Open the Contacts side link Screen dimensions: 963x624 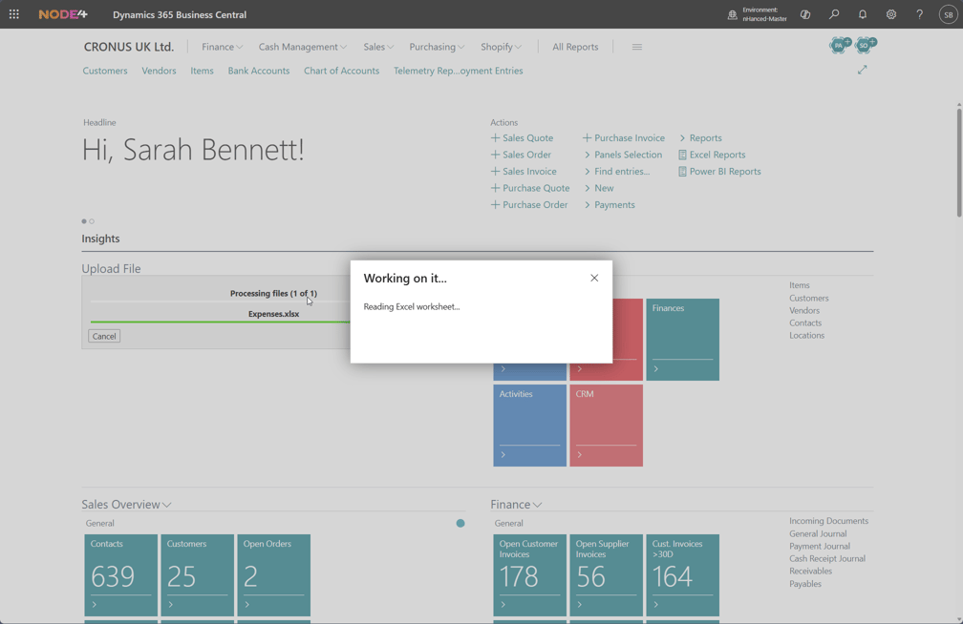[805, 322]
